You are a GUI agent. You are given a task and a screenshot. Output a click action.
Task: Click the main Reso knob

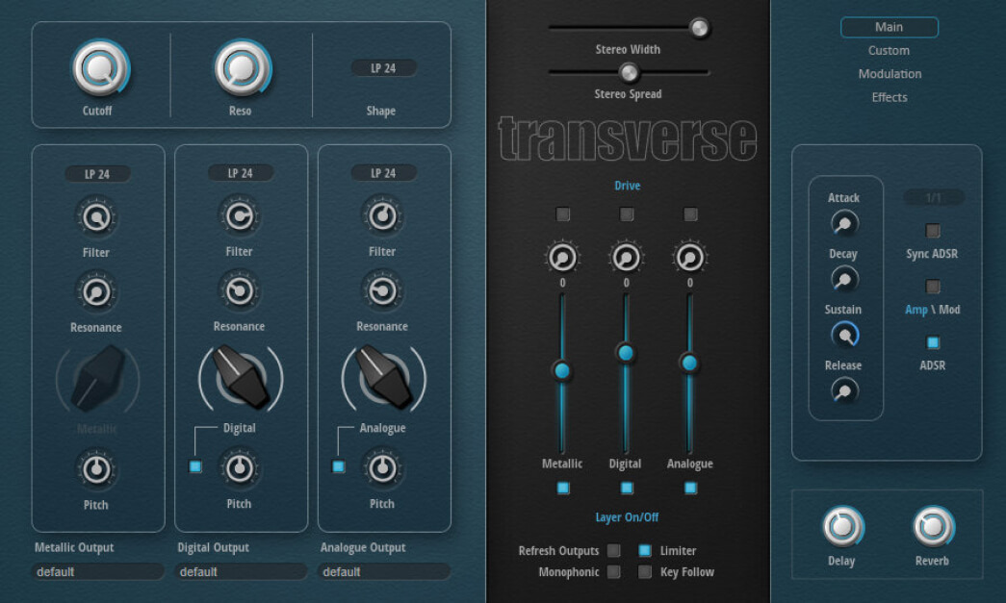click(242, 67)
